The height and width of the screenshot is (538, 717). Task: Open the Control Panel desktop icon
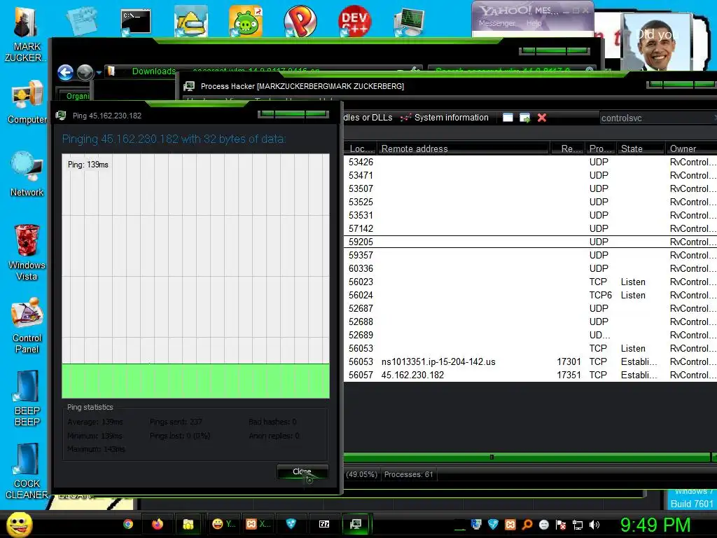click(27, 325)
